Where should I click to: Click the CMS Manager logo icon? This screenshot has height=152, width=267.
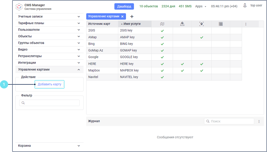[19, 7]
